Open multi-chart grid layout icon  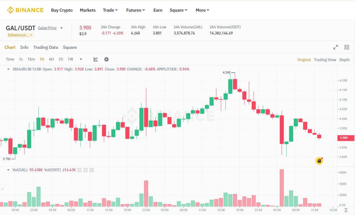(x=347, y=47)
